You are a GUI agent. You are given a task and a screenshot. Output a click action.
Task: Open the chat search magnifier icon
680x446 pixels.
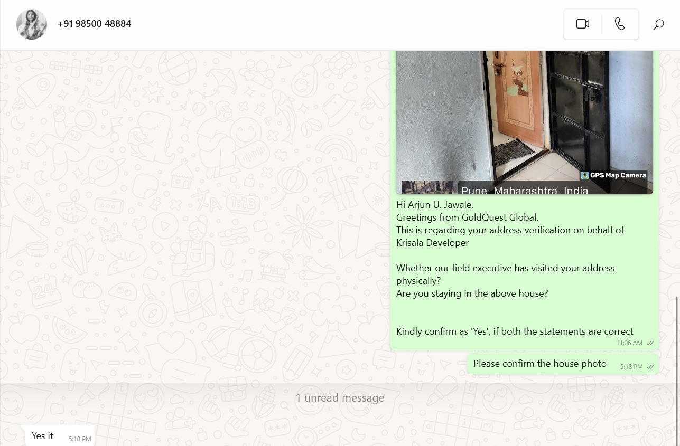click(658, 24)
